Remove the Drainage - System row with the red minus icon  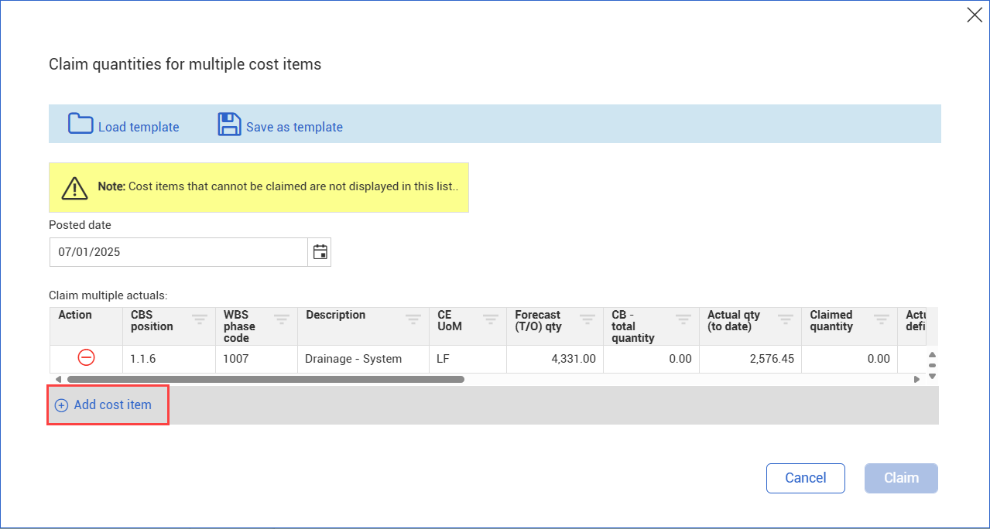[86, 358]
